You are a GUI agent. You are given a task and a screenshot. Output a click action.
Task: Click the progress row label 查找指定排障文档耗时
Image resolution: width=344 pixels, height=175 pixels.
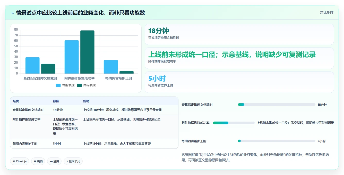point(197,105)
